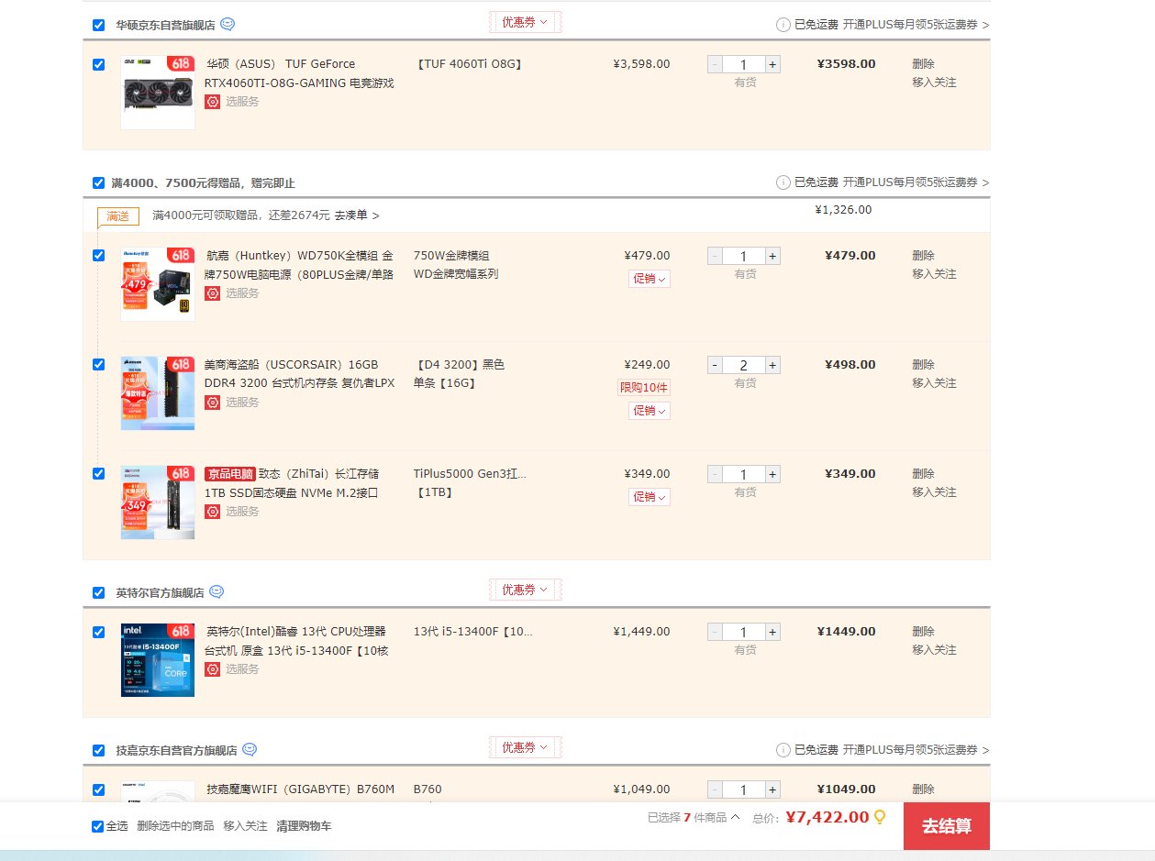Screen dimensions: 1155x861
Task: Increase quantity of ASUS RTX4060TI card
Action: pos(772,64)
